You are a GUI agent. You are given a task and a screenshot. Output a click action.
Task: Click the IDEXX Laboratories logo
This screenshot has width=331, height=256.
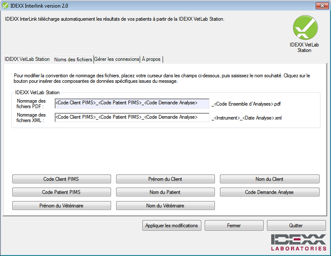299,242
